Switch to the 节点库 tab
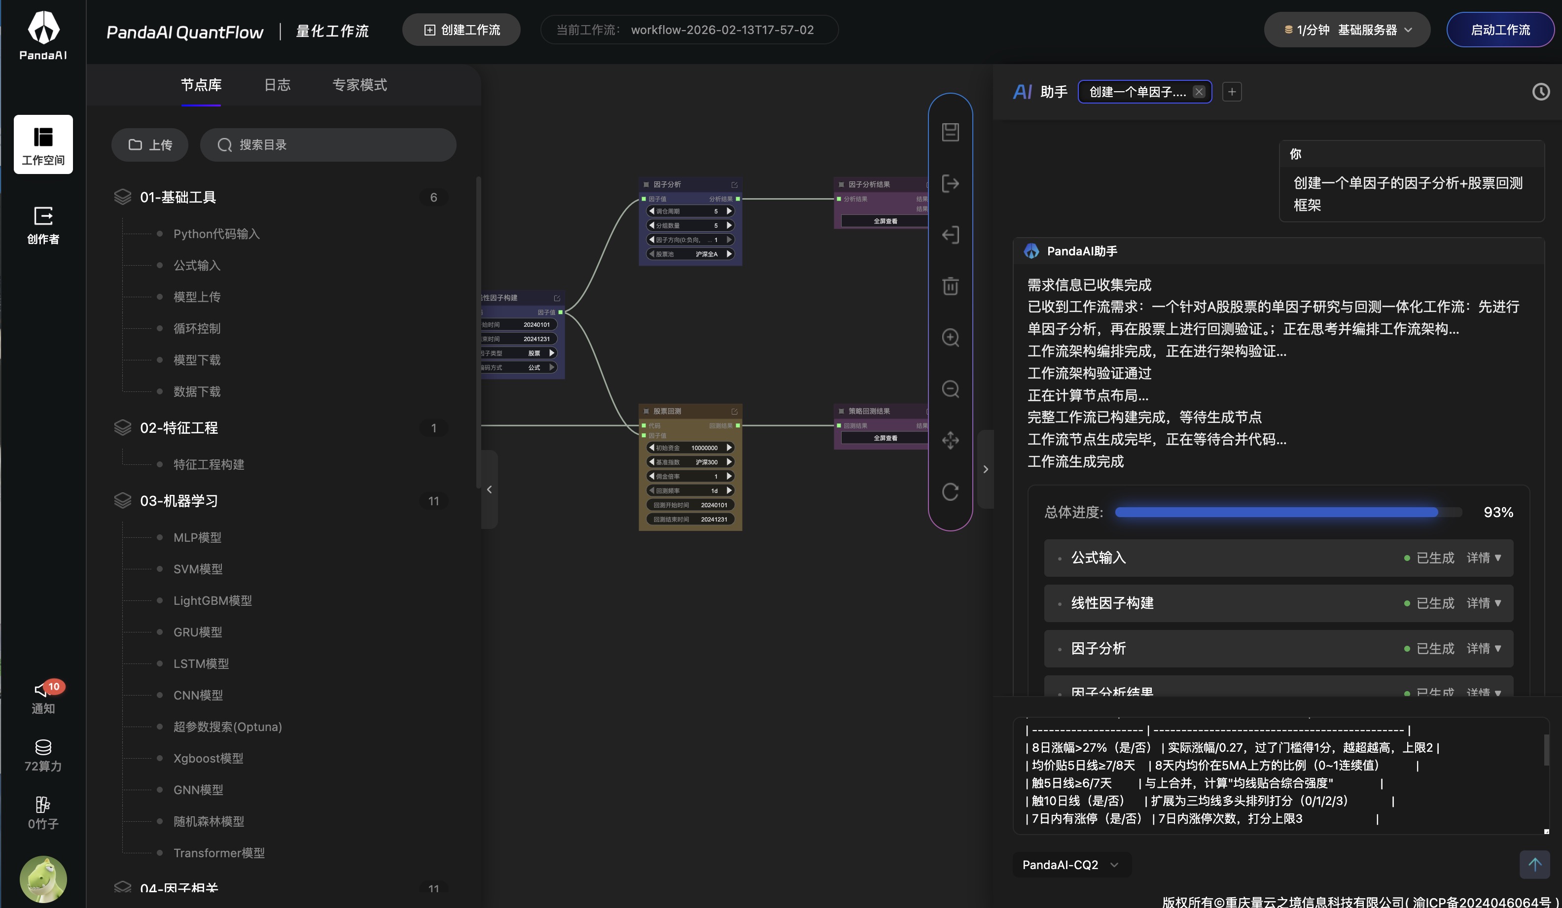1562x908 pixels. point(201,85)
